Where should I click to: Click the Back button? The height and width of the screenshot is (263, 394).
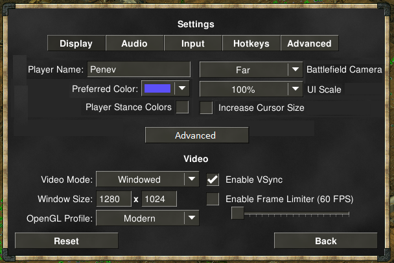pyautogui.click(x=326, y=240)
